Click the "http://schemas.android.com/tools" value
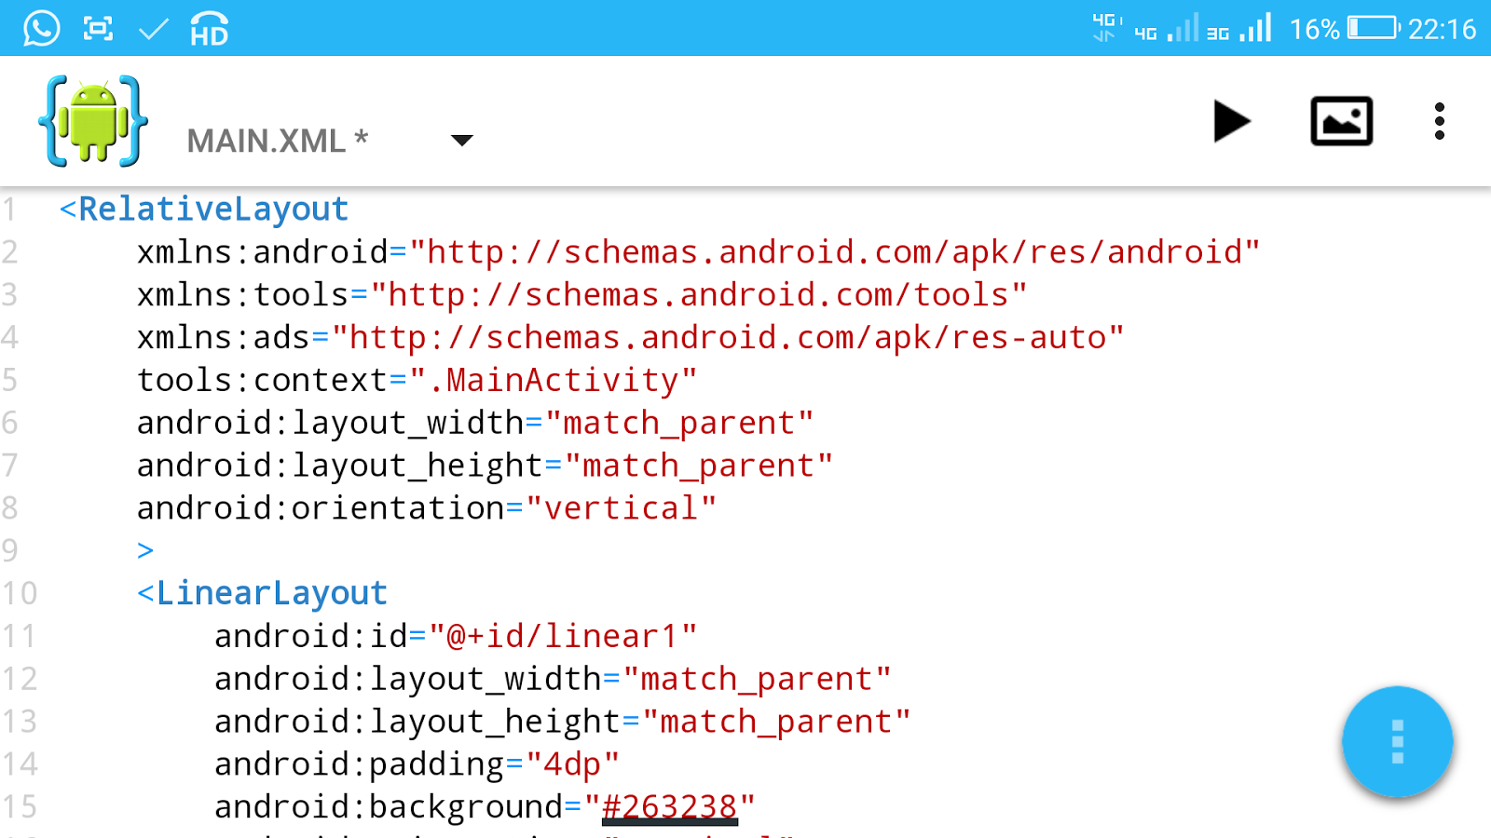This screenshot has width=1491, height=838. [x=699, y=294]
